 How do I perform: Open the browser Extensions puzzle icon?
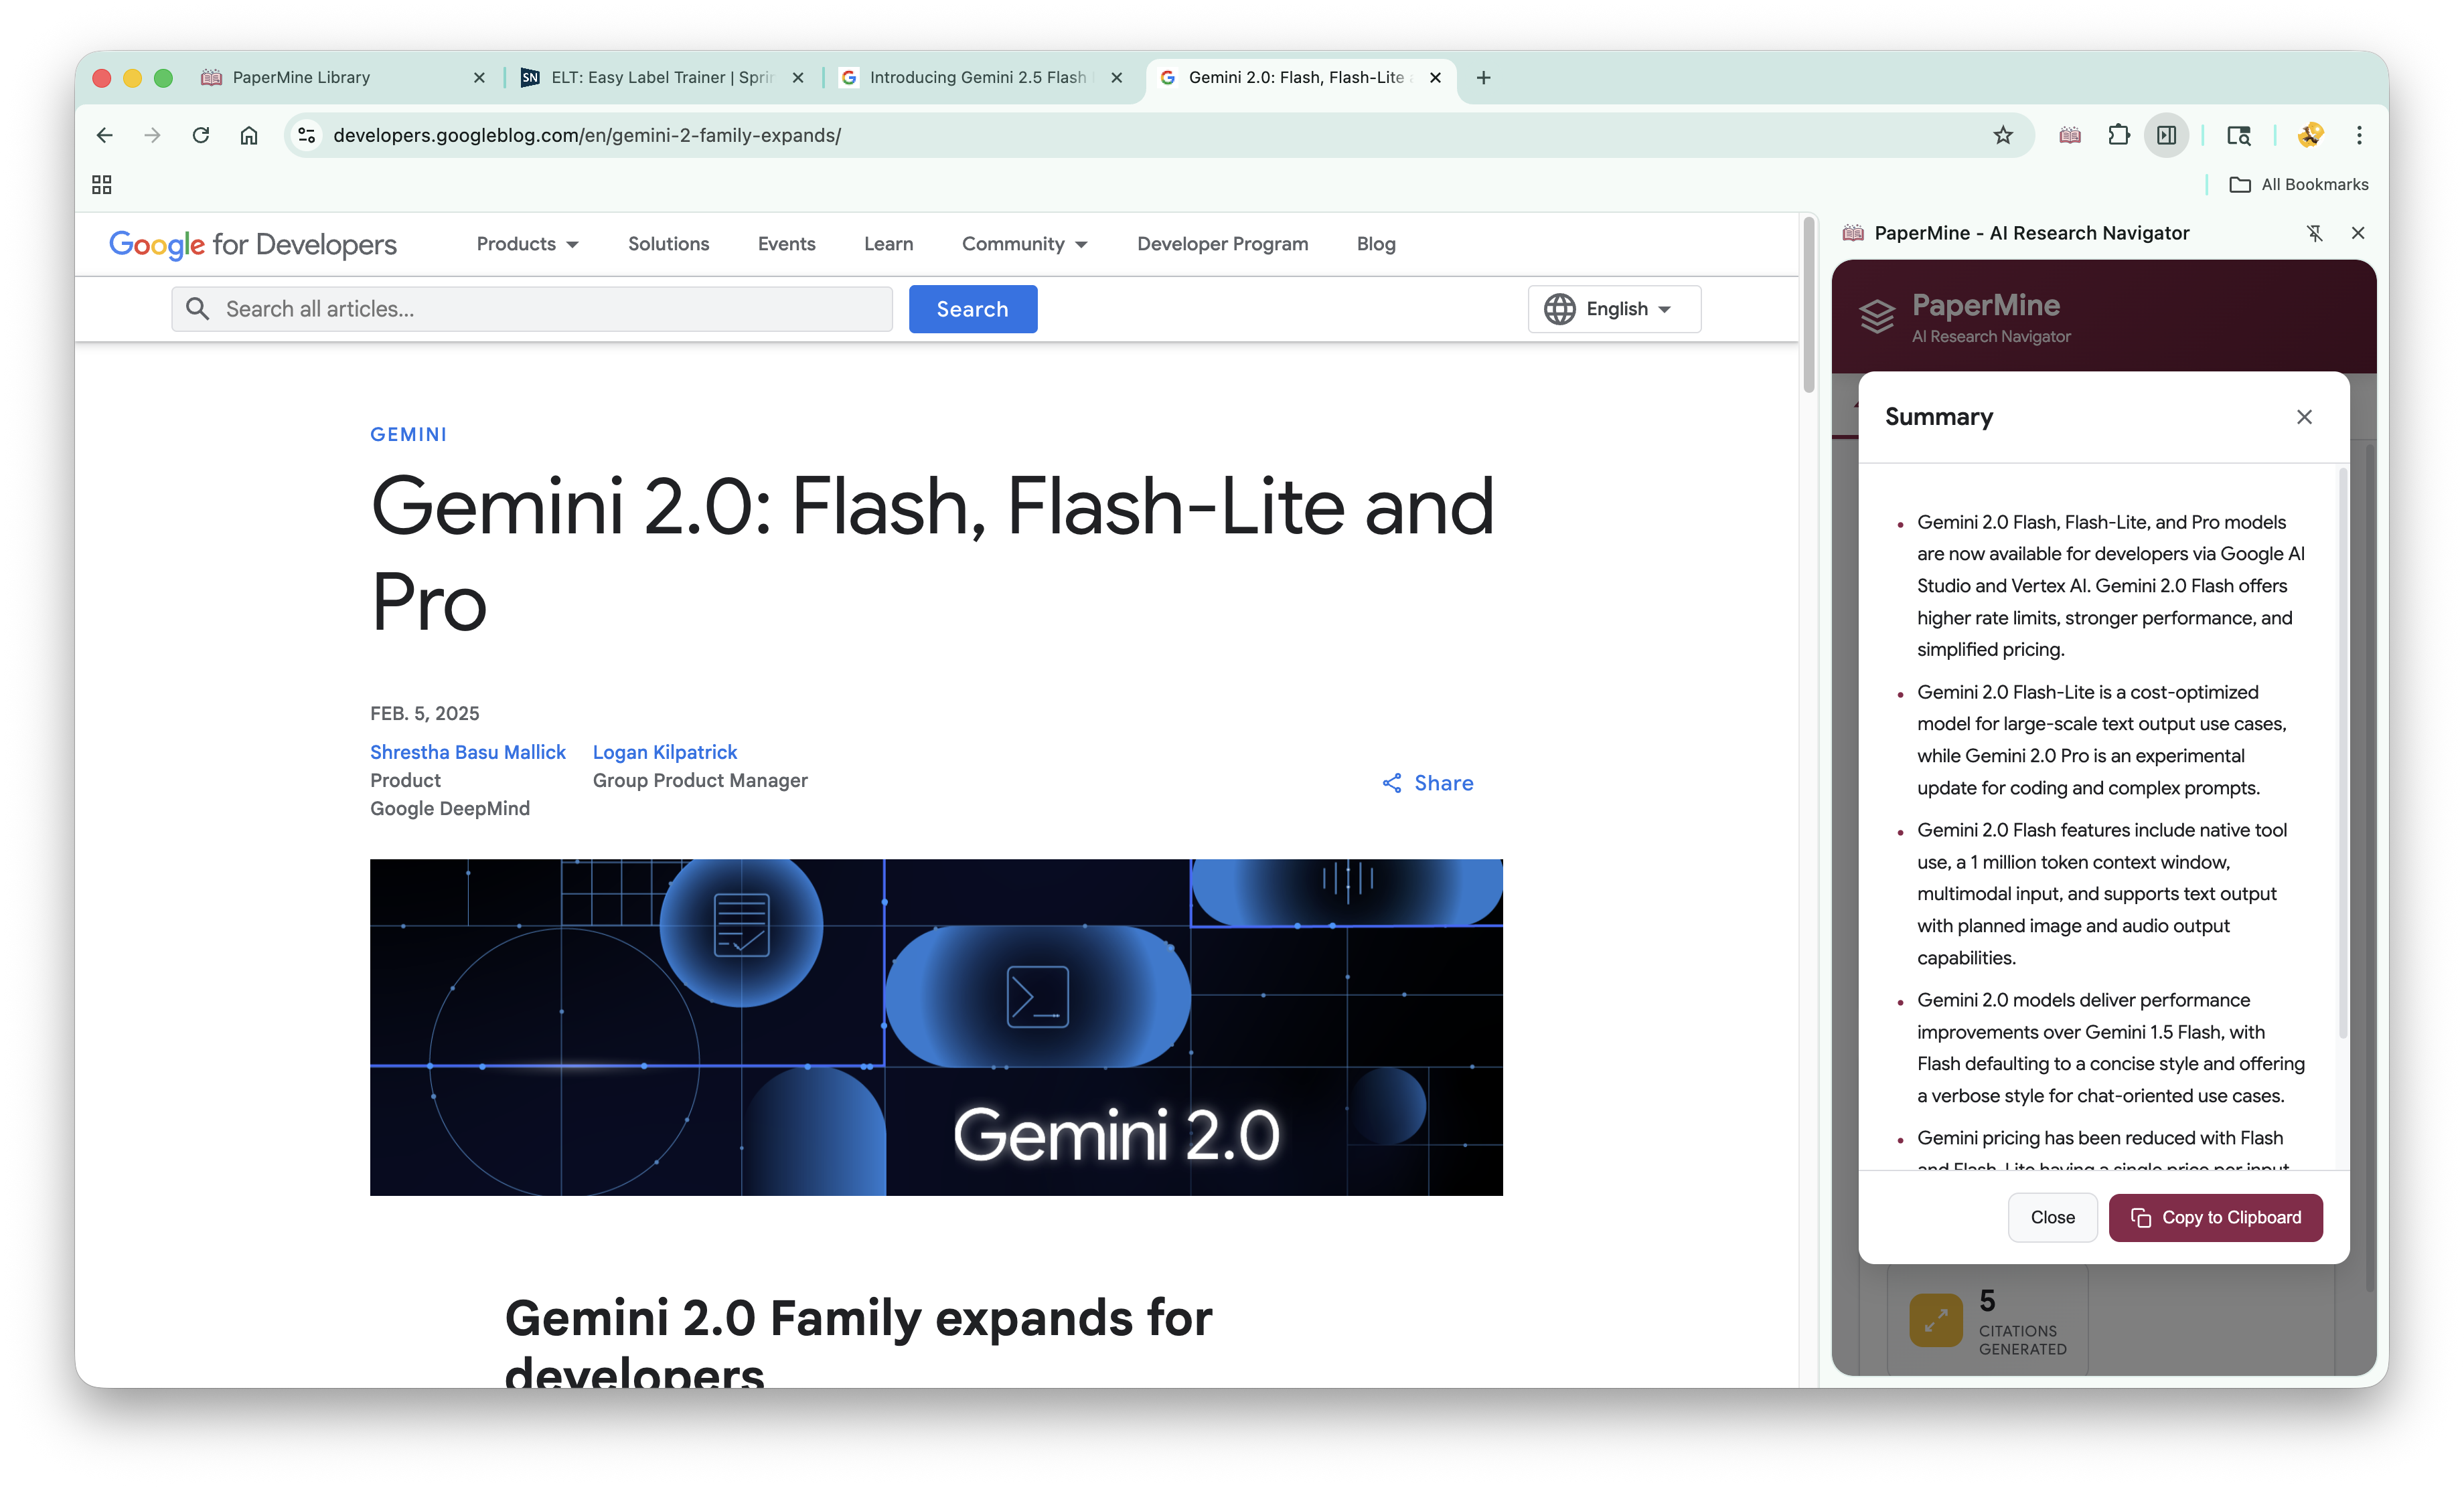2118,135
